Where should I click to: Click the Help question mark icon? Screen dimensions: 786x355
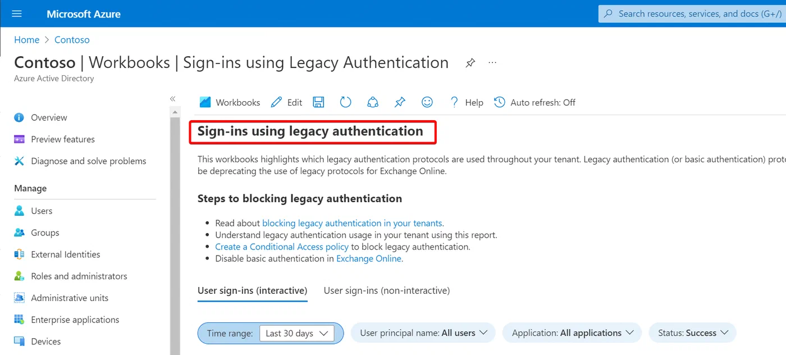click(x=454, y=102)
